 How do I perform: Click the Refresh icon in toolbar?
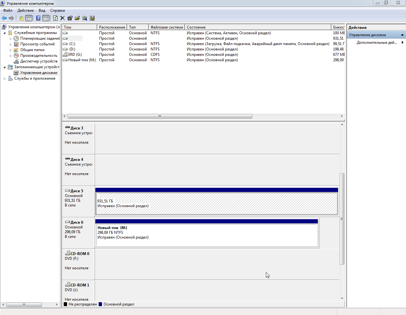(55, 18)
